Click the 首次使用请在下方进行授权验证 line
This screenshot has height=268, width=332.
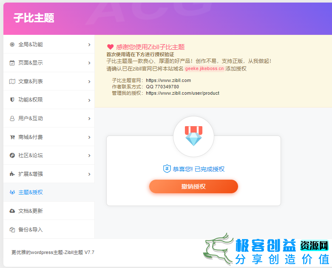click(x=140, y=54)
